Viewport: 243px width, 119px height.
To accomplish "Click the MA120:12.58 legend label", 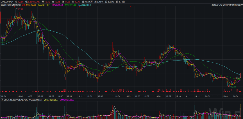I will click(84, 5).
